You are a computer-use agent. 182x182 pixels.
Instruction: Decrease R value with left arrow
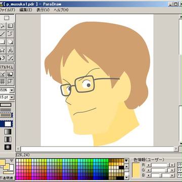[149, 165]
